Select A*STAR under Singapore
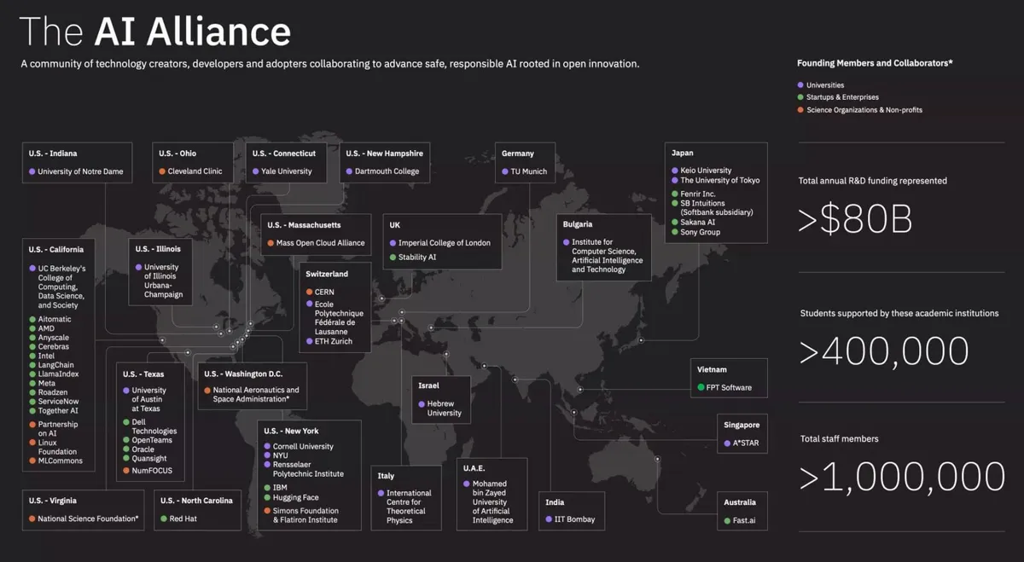The height and width of the screenshot is (562, 1024). (745, 443)
